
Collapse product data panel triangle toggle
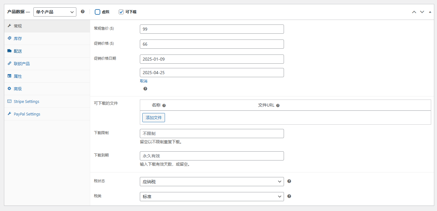pos(430,12)
